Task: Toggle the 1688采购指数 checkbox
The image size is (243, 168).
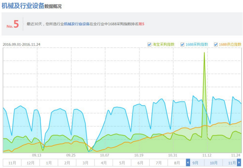Action: point(182,44)
